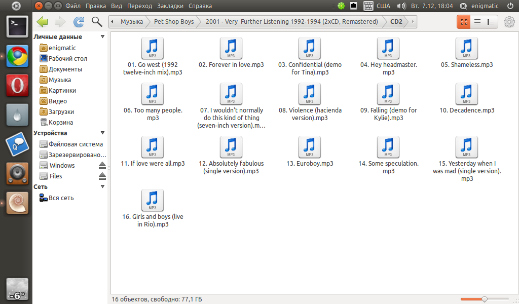Open the search magnifier tool
The width and height of the screenshot is (519, 304).
97,22
